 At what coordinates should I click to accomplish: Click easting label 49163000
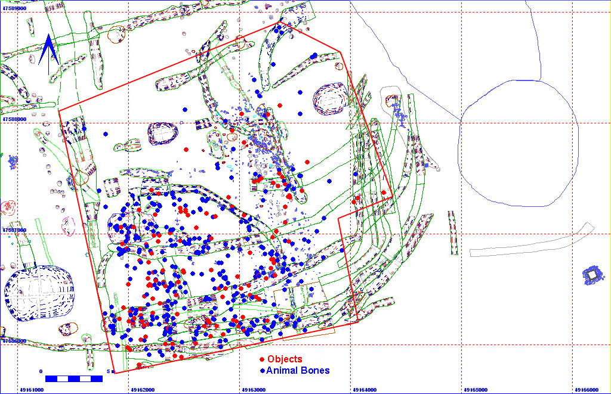pyautogui.click(x=254, y=390)
